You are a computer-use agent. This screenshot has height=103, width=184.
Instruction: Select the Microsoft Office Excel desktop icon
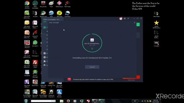tap(27, 64)
